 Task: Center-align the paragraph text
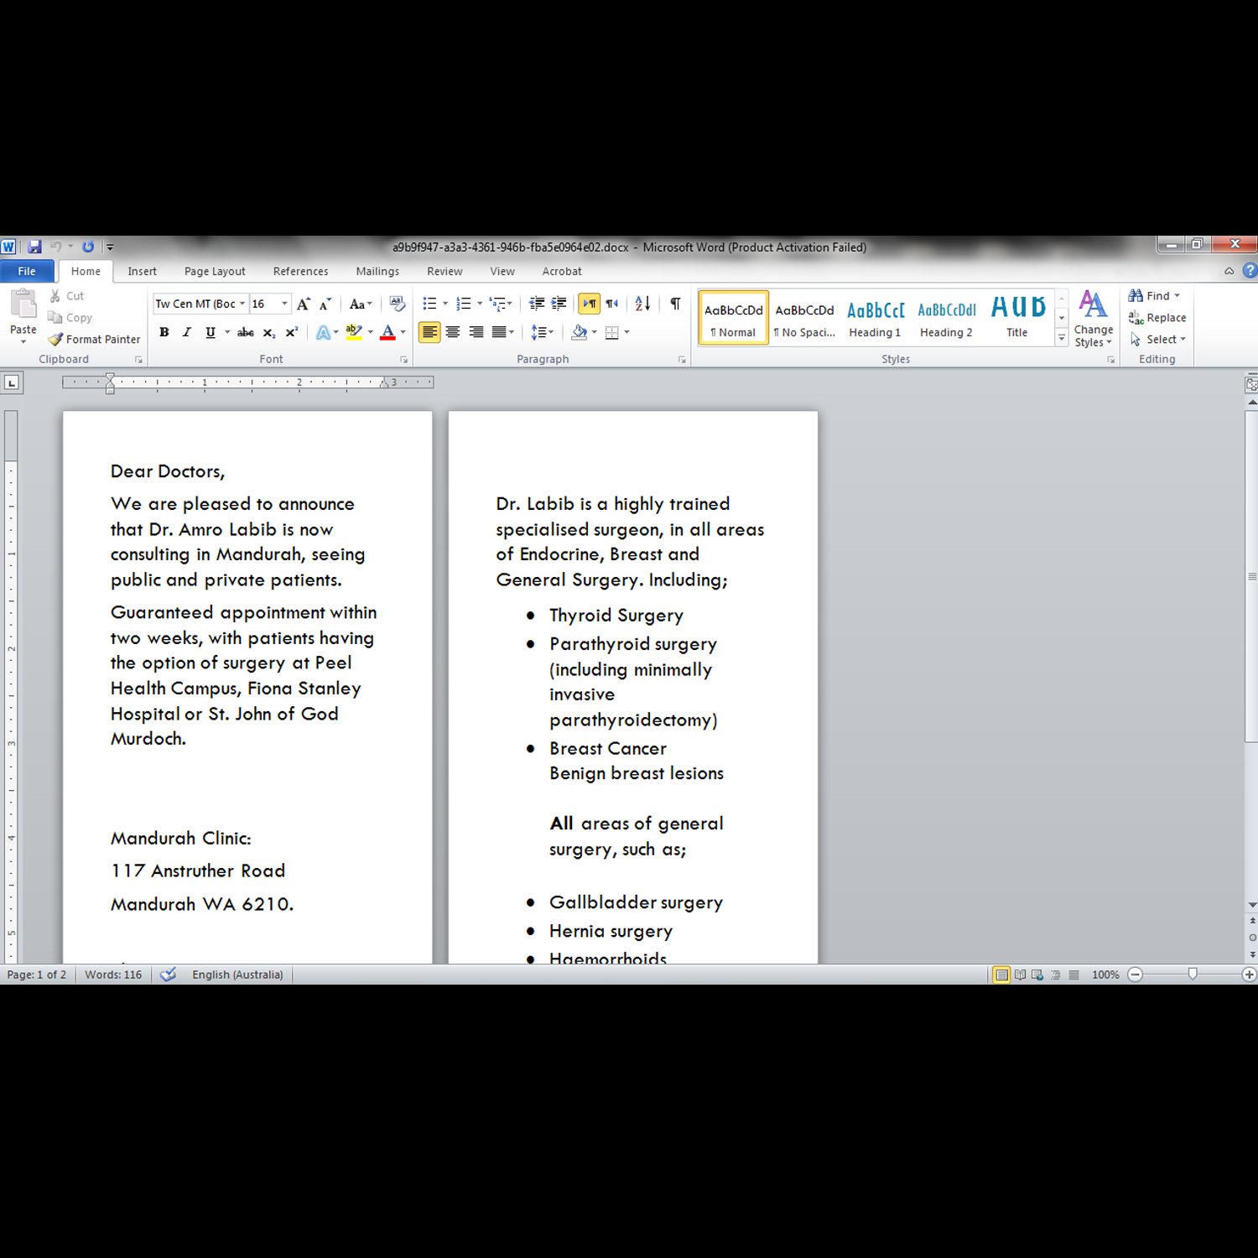point(453,332)
